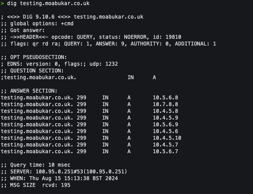
Task: Click the IP address 10.4.5.9
Action: pos(165,118)
